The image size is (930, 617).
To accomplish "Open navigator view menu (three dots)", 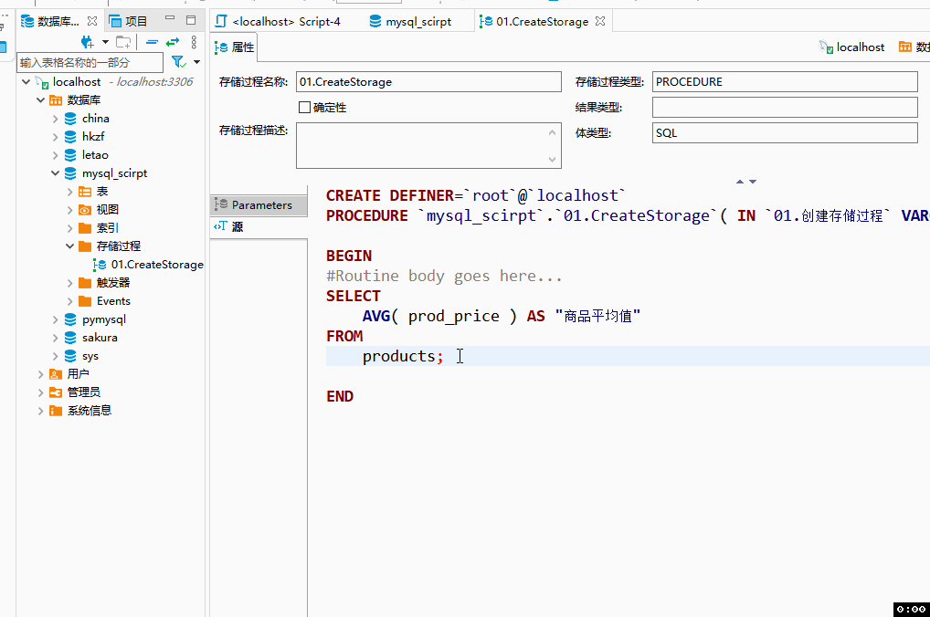I will [194, 42].
